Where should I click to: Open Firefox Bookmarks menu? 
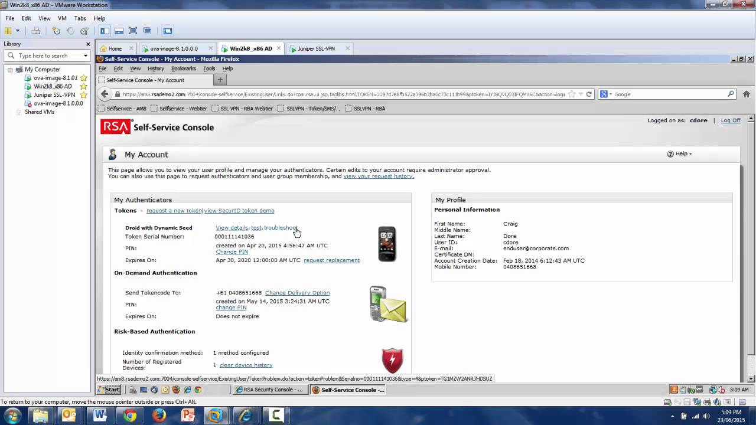(183, 68)
